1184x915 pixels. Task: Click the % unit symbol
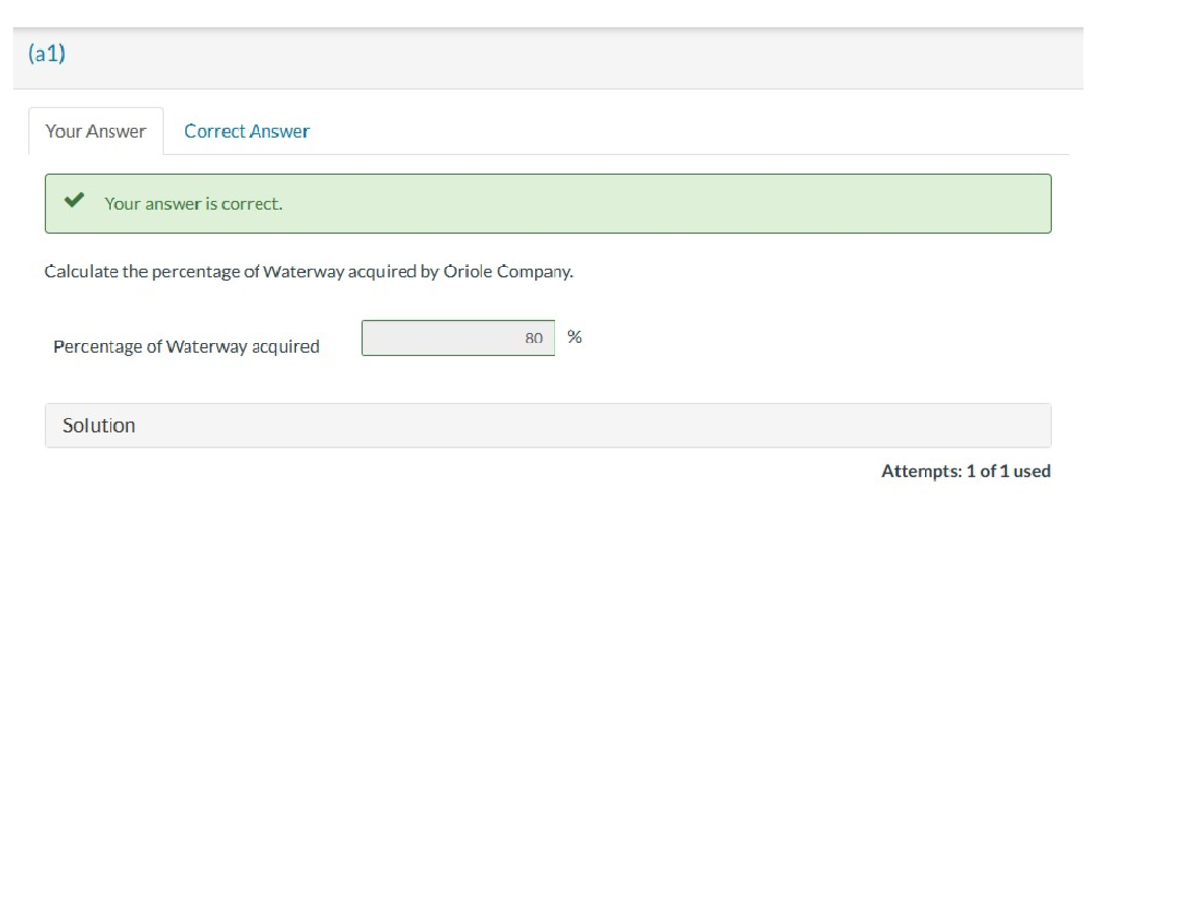pyautogui.click(x=575, y=337)
